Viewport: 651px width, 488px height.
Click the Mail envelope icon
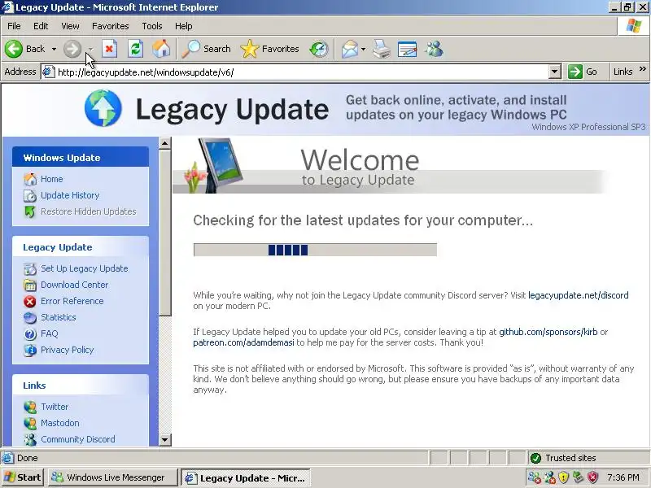click(x=350, y=49)
